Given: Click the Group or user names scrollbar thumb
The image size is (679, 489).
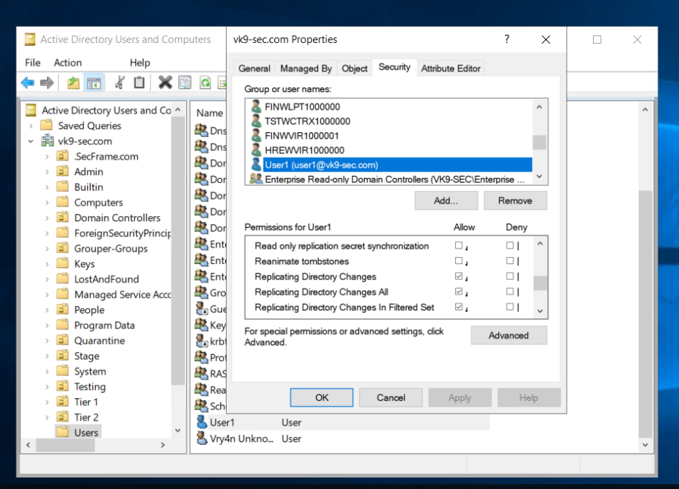Looking at the screenshot, I should [539, 142].
